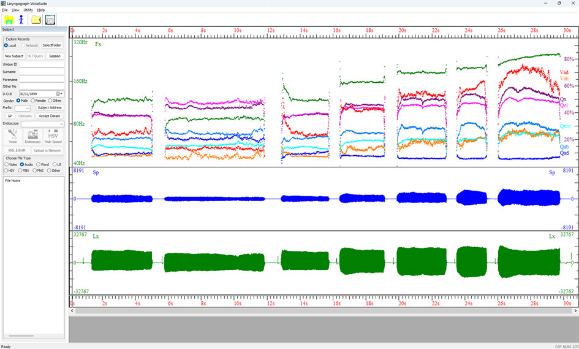Click the Endoscopy icon button
The width and height of the screenshot is (579, 349).
point(32,136)
